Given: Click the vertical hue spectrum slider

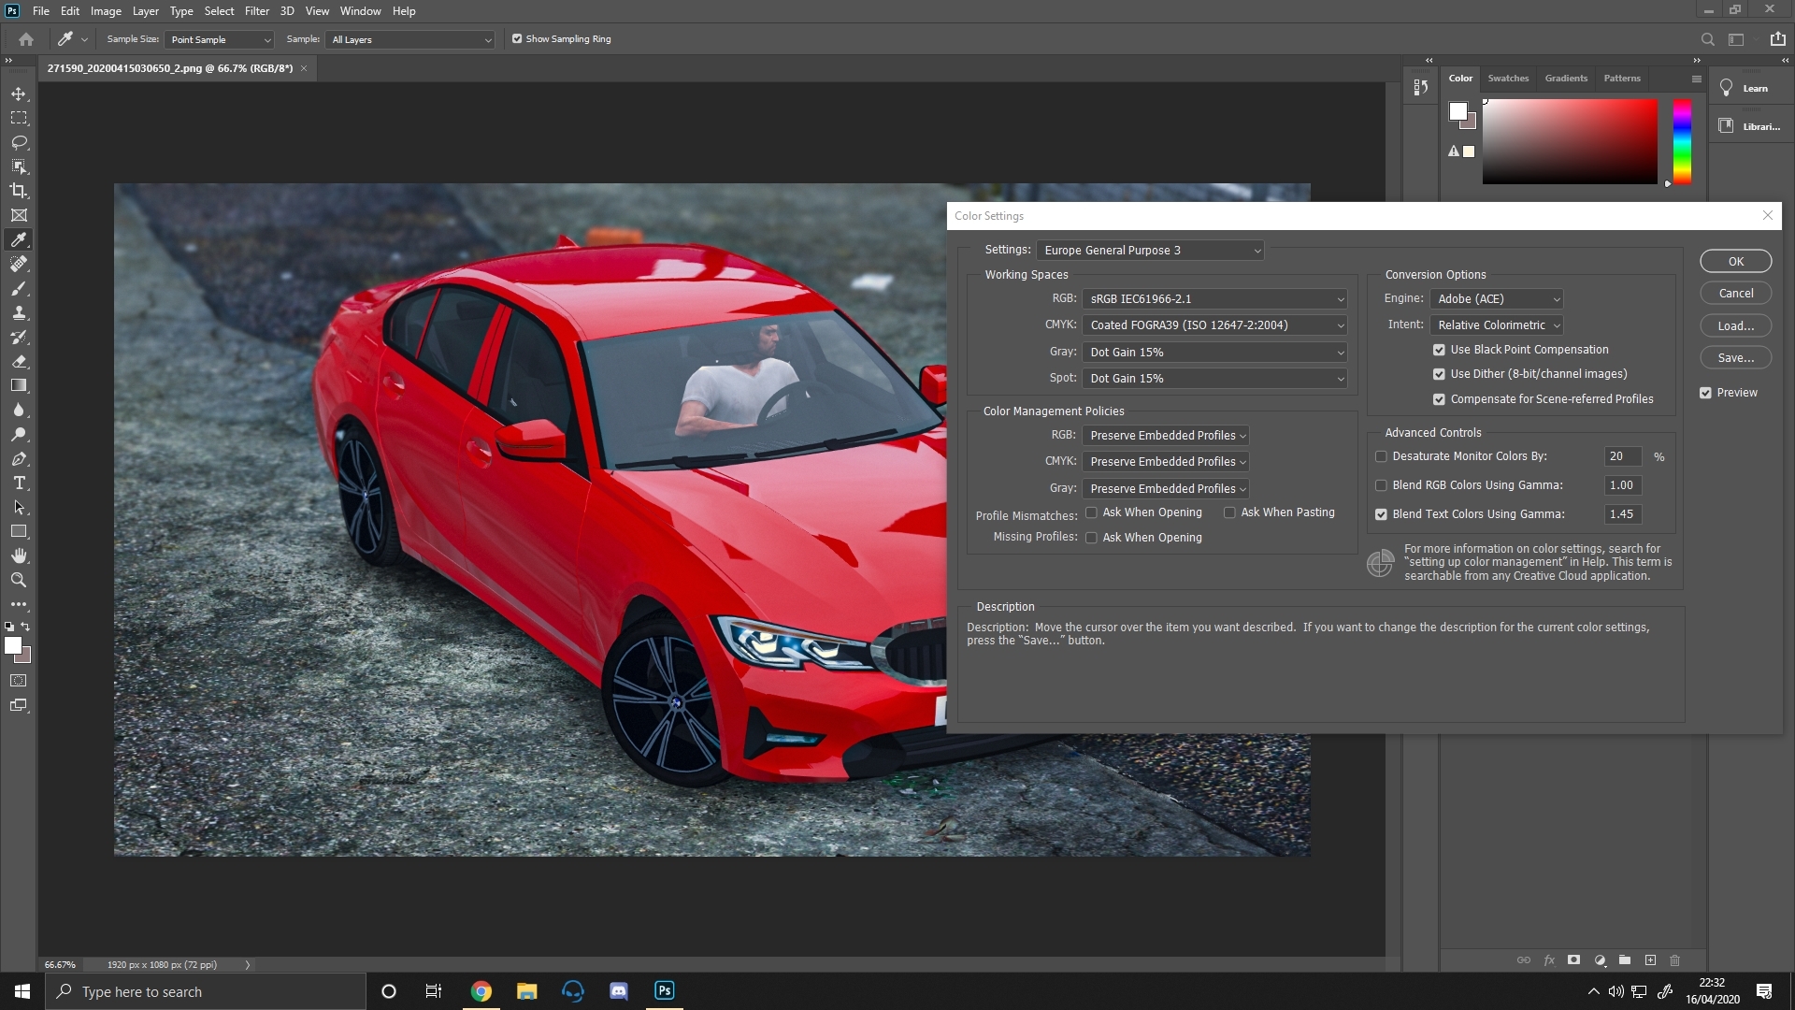Looking at the screenshot, I should click(x=1682, y=140).
